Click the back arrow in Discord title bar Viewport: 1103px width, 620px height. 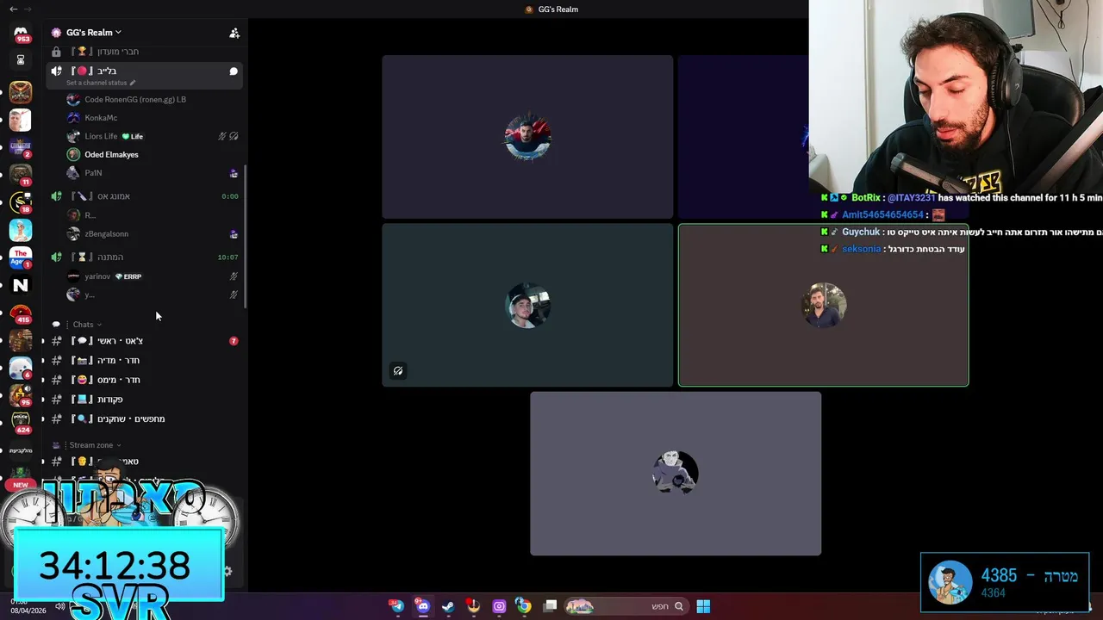[13, 9]
